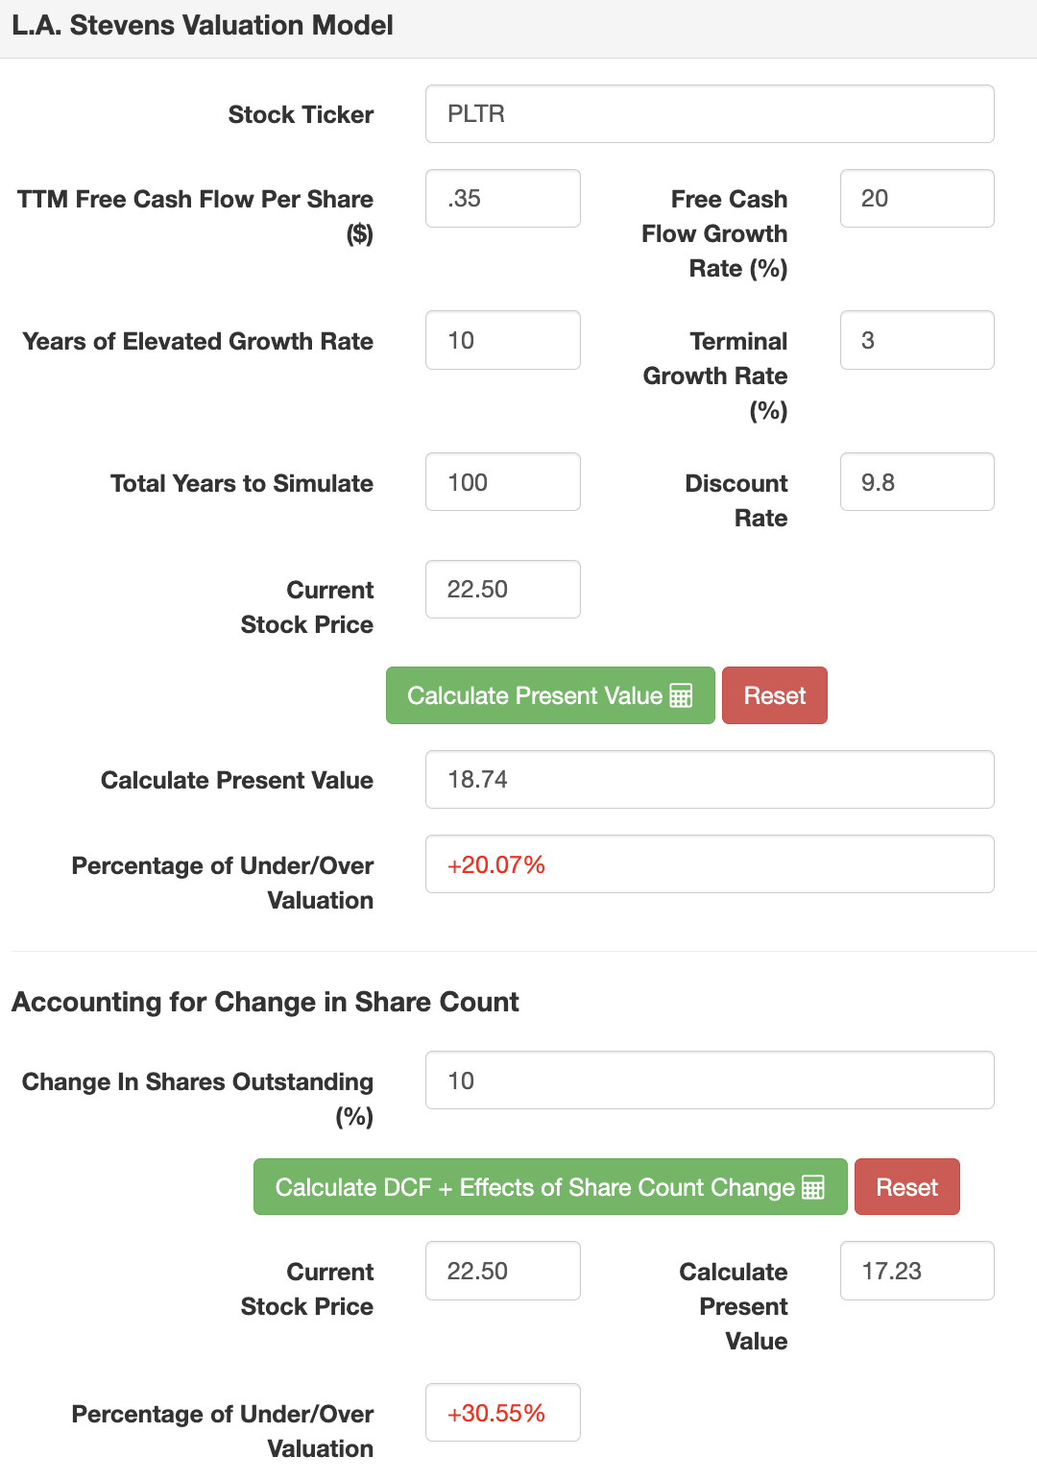The image size is (1037, 1481).
Task: Select the Free Cash Flow Growth Rate field
Action: point(916,199)
